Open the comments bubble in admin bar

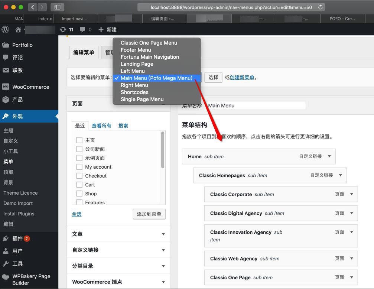(x=82, y=29)
